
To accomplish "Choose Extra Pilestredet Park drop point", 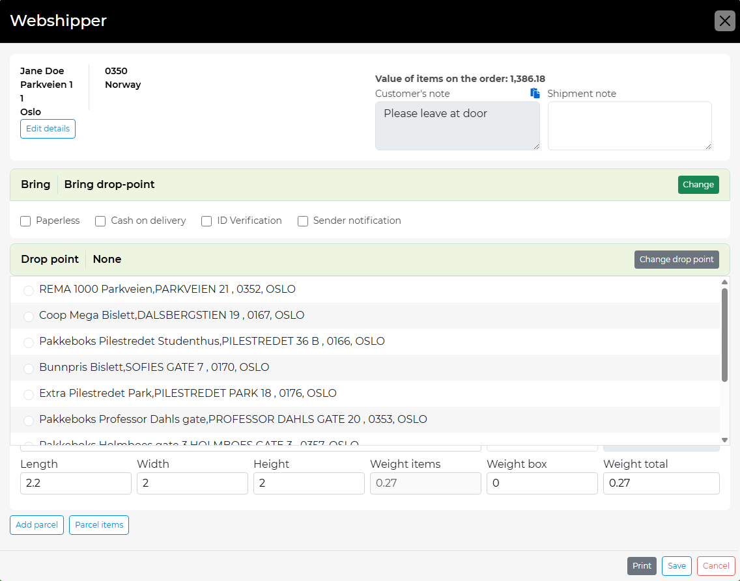I will coord(29,394).
